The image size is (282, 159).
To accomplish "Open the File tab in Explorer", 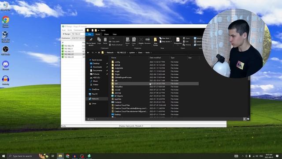I will click(89, 34).
